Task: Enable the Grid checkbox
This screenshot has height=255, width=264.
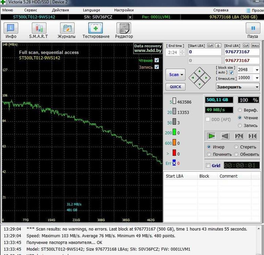Action: click(208, 166)
